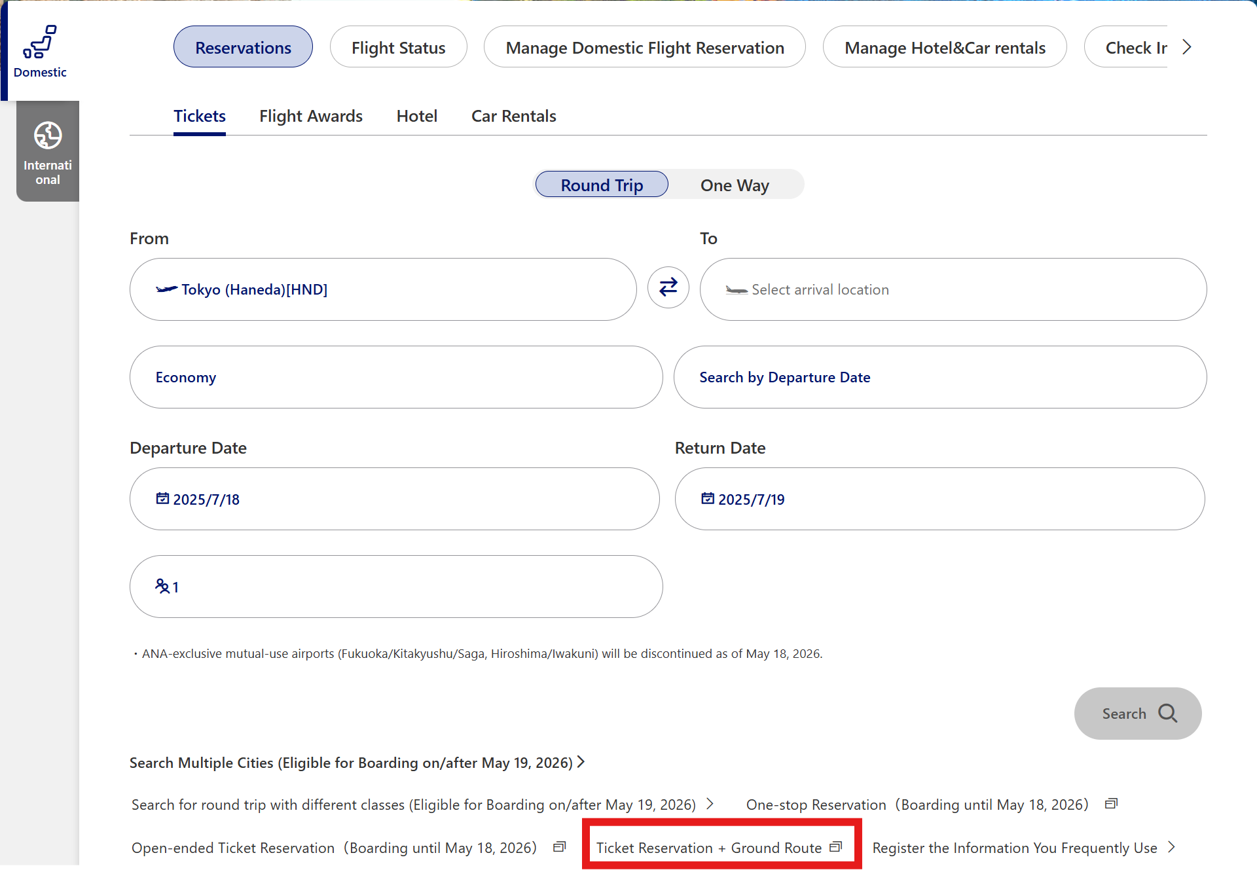This screenshot has height=870, width=1257.
Task: Select One Way option
Action: point(735,185)
